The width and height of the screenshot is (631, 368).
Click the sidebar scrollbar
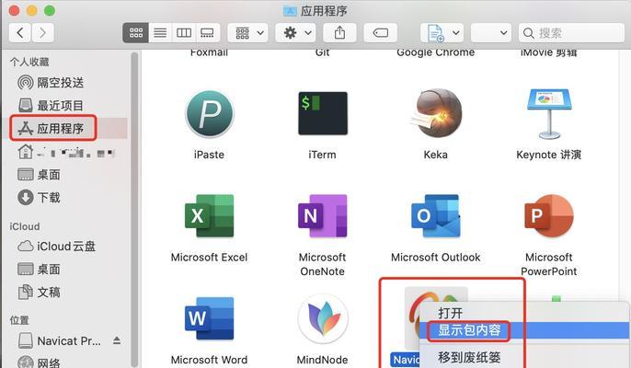134,210
